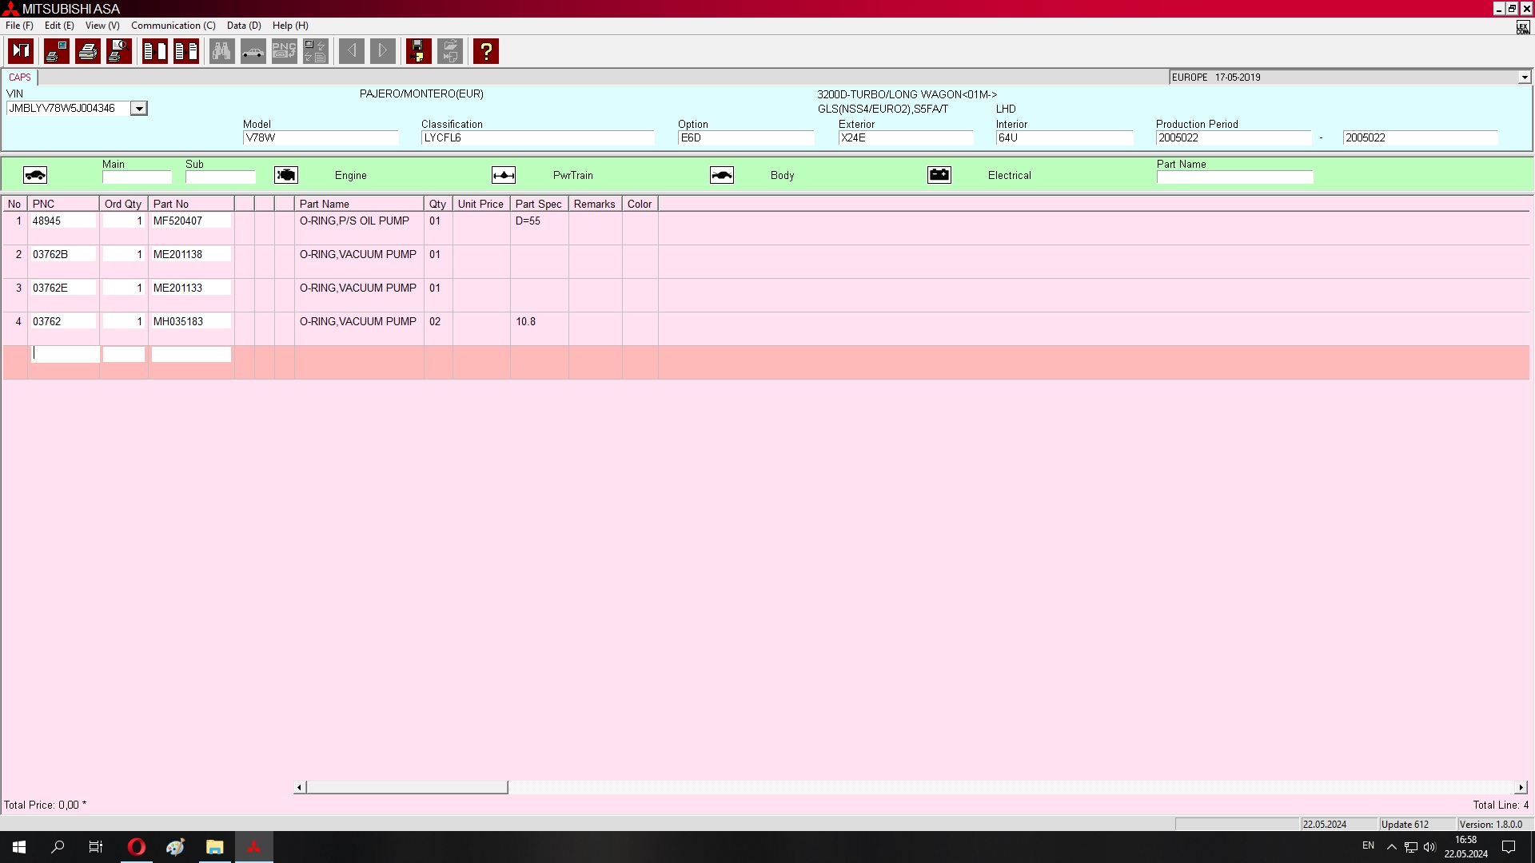The image size is (1535, 863).
Task: Click the Part Spec column header
Action: coord(540,204)
